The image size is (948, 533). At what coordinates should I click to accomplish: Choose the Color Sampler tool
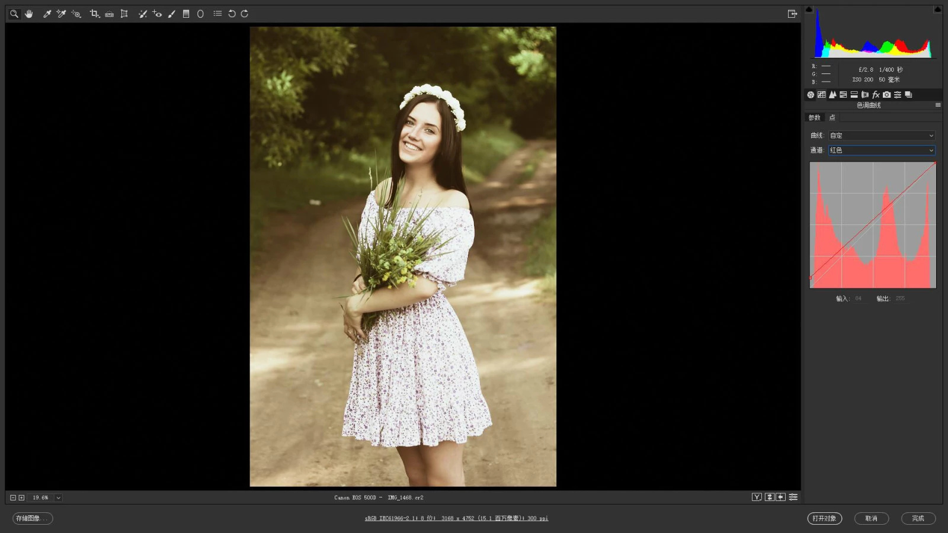click(x=61, y=14)
